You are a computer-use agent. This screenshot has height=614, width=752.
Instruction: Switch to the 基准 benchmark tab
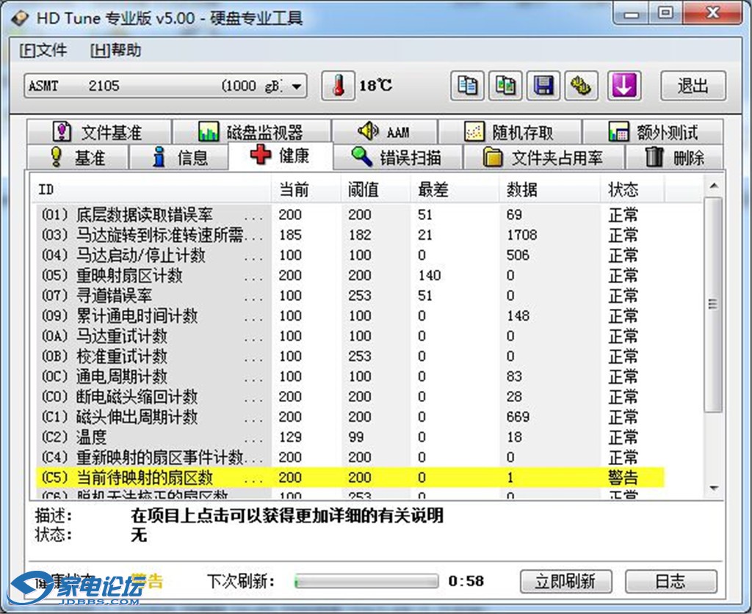click(77, 157)
